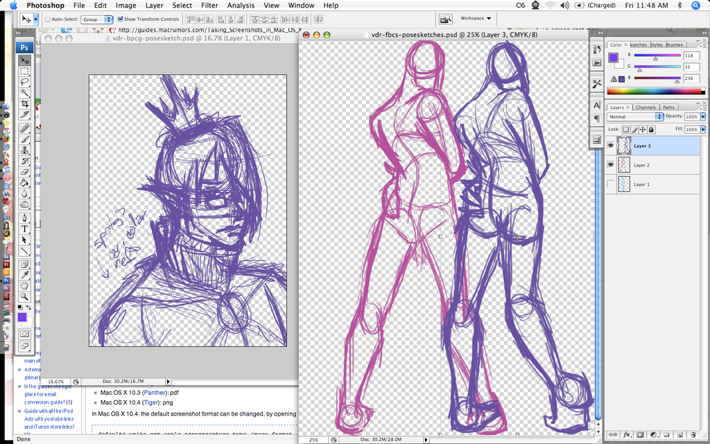Screen dimensions: 710x444
Task: Hide Layer 2 with its eye icon
Action: [611, 165]
